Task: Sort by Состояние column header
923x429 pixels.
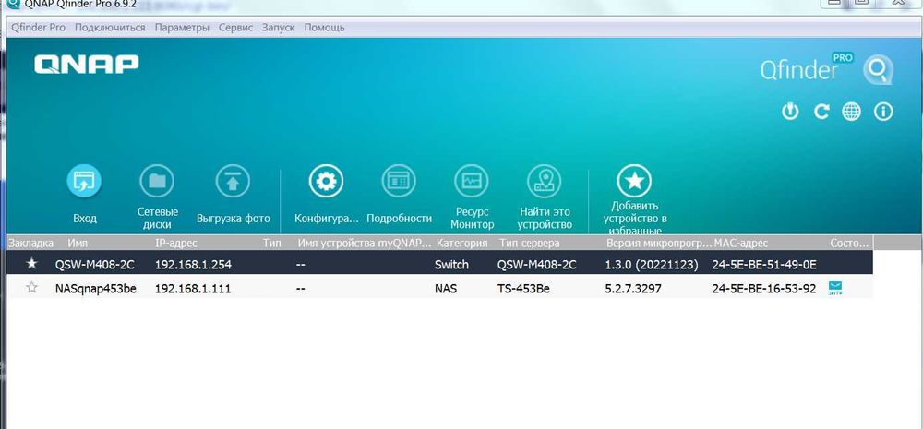Action: tap(849, 243)
